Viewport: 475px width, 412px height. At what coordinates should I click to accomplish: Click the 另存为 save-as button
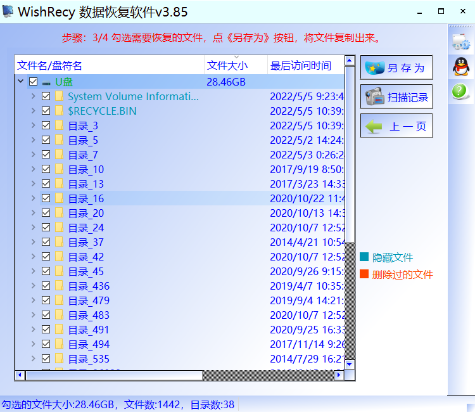click(x=396, y=68)
